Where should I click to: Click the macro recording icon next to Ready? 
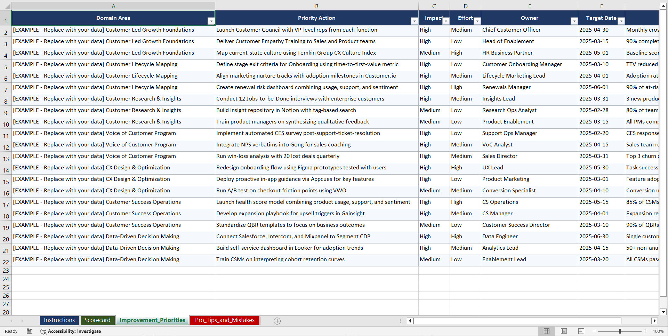(29, 331)
